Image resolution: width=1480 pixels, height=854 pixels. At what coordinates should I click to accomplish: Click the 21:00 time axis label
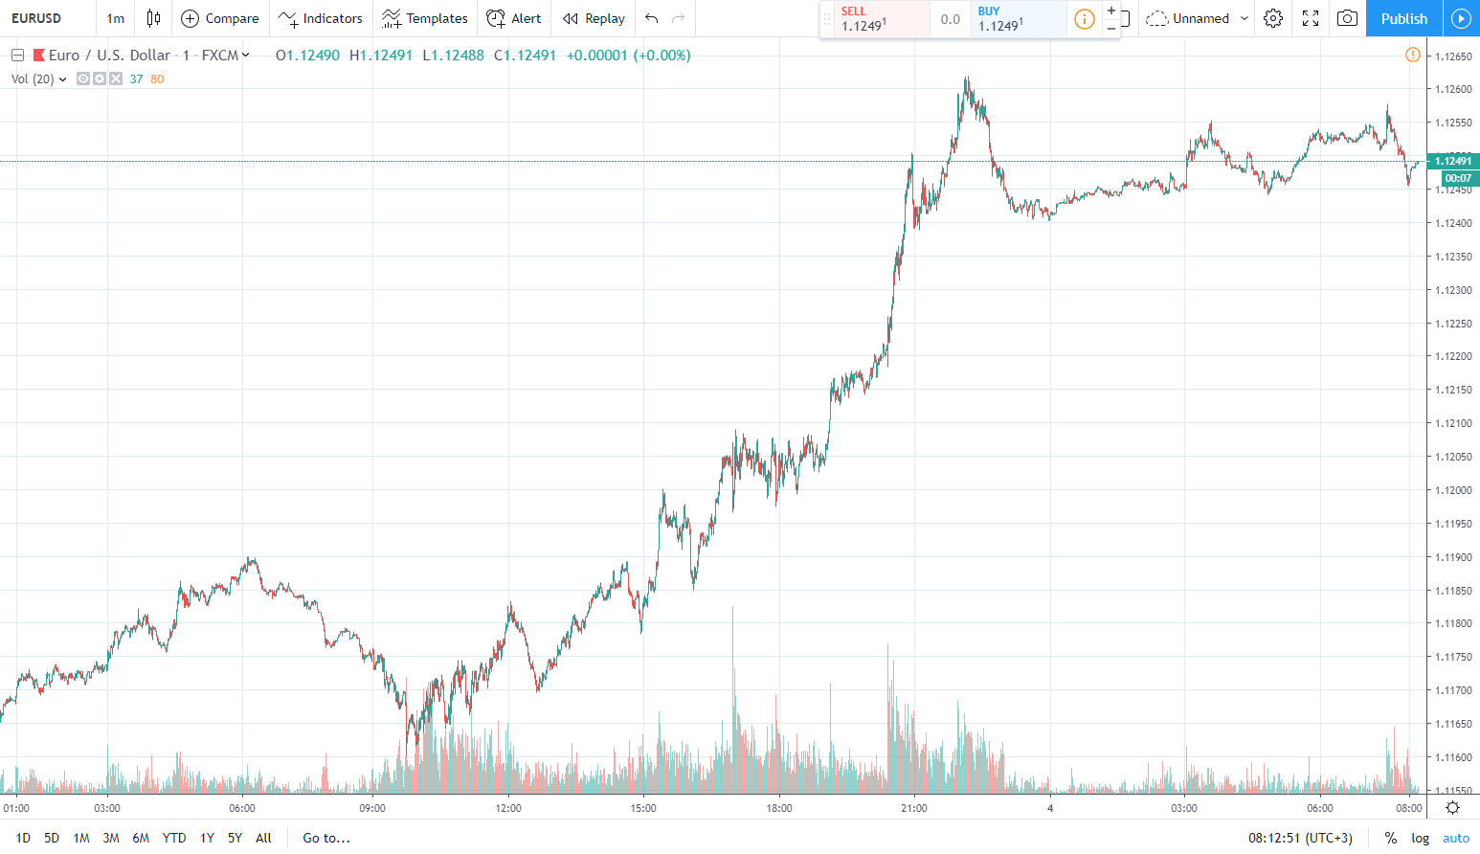point(914,808)
